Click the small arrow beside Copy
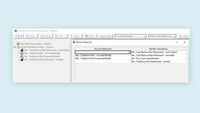 pyautogui.click(x=71, y=36)
